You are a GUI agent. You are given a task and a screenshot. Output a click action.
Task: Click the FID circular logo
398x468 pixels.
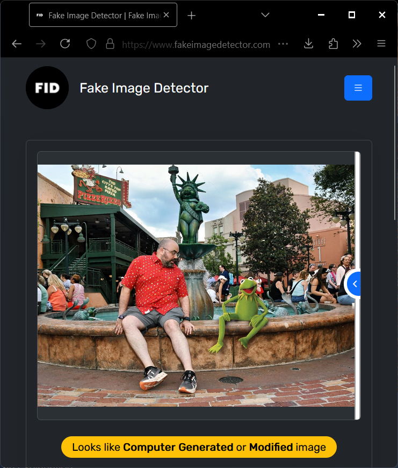pos(47,88)
